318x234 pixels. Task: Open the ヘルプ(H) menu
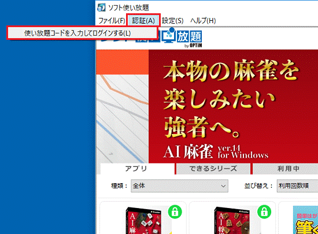203,20
